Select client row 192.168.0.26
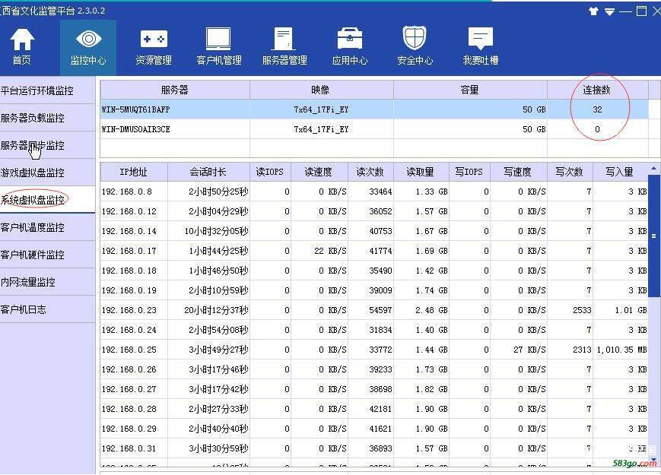Image resolution: width=661 pixels, height=475 pixels. click(374, 369)
